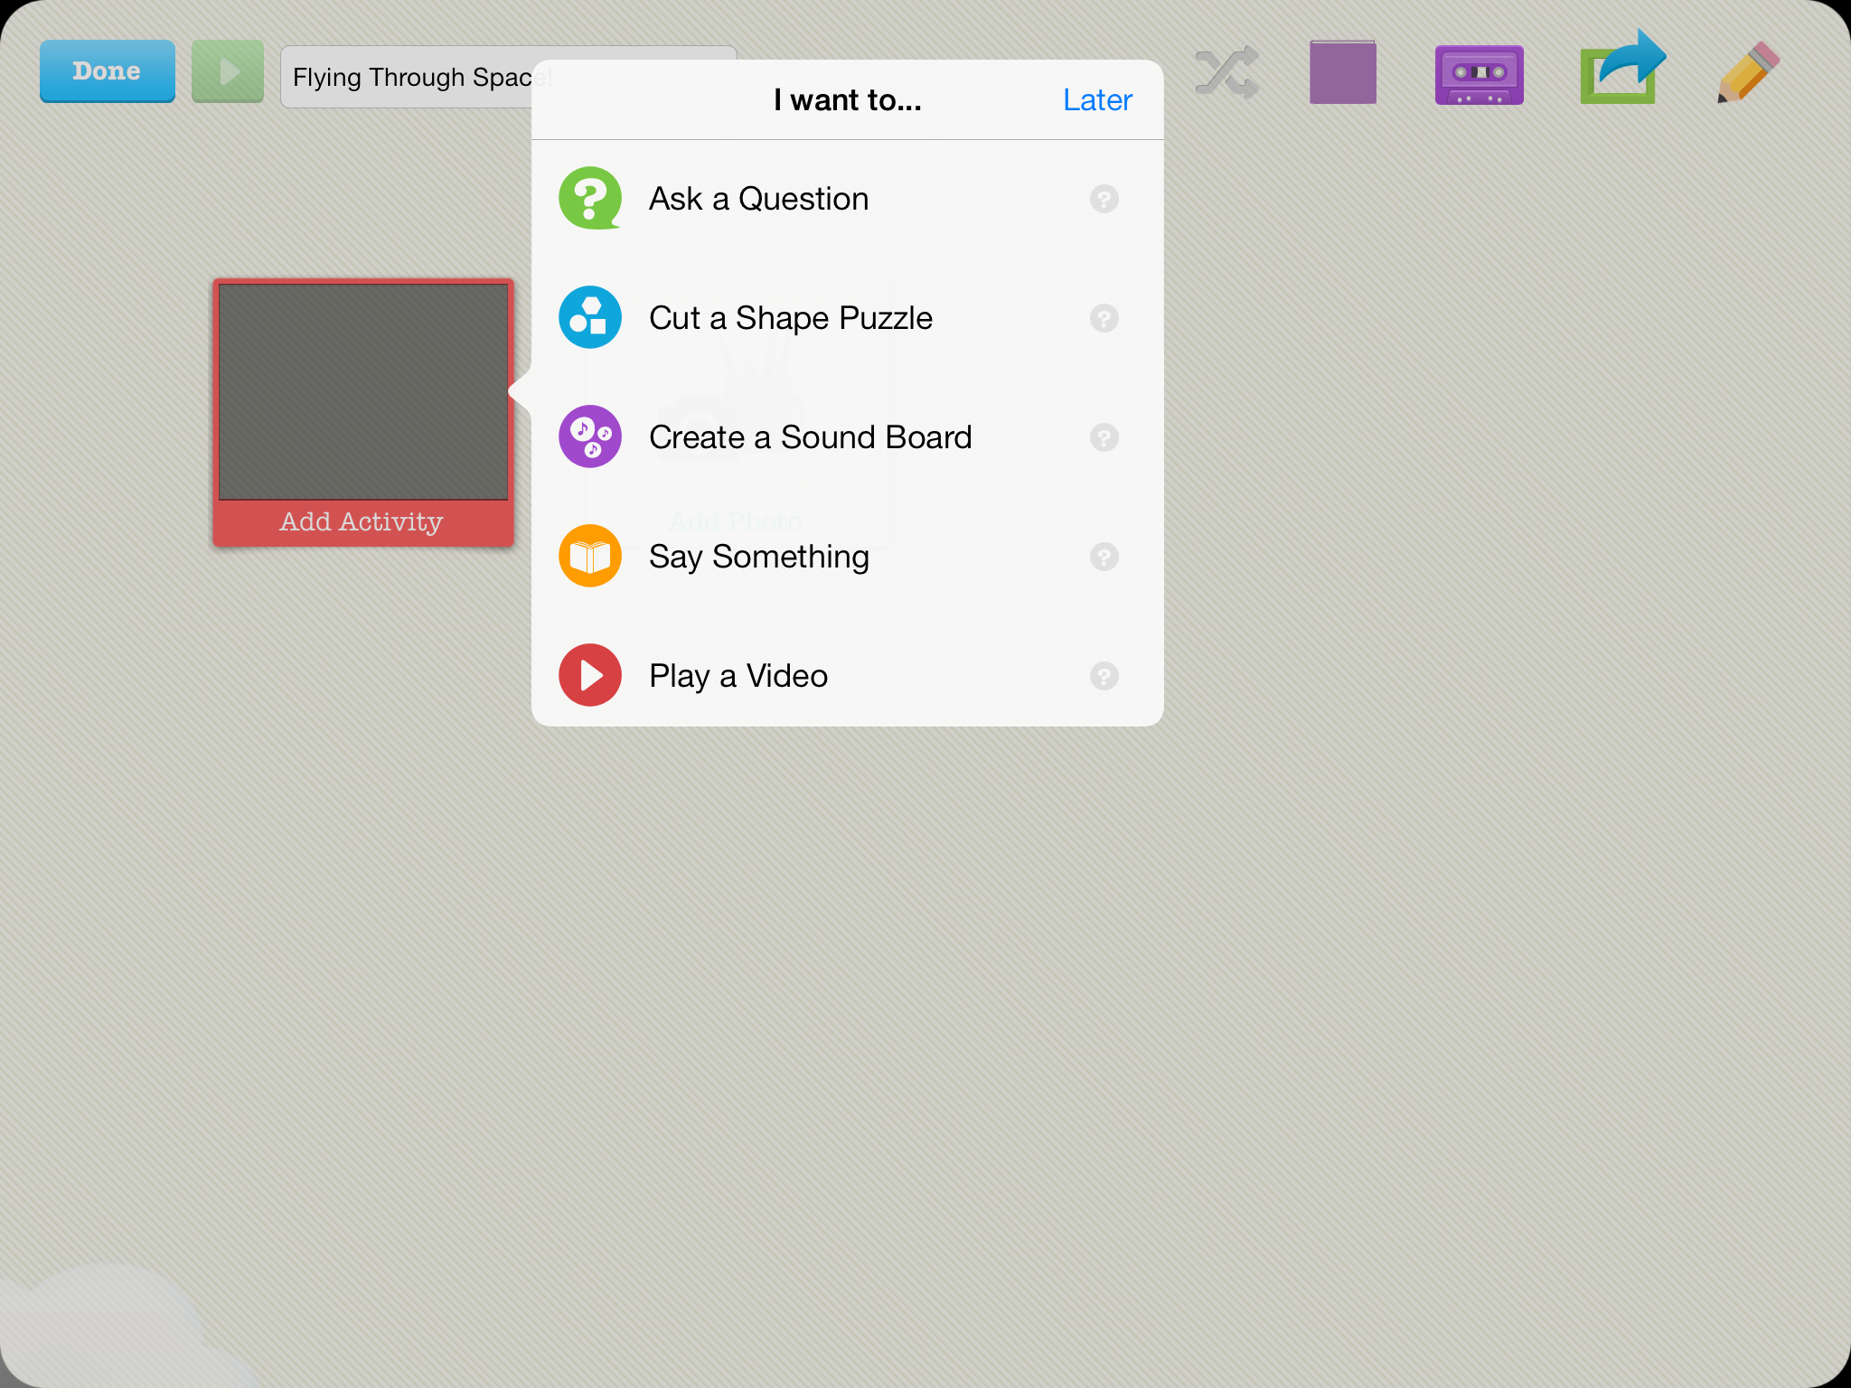1851x1388 pixels.
Task: Show help for Cut a Shape Puzzle
Action: pos(1104,317)
